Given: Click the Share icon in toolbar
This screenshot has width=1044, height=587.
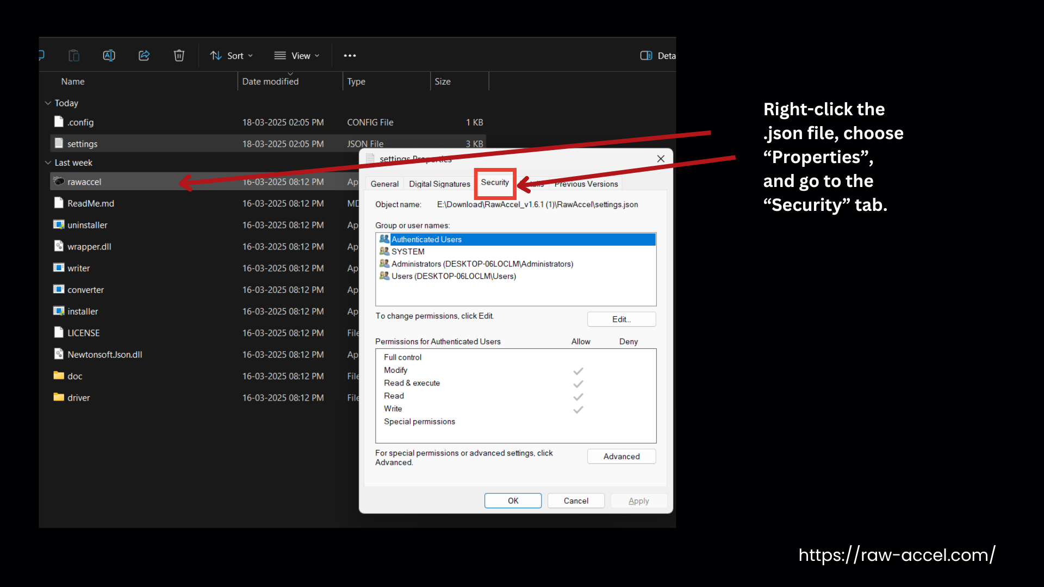Looking at the screenshot, I should pos(144,55).
